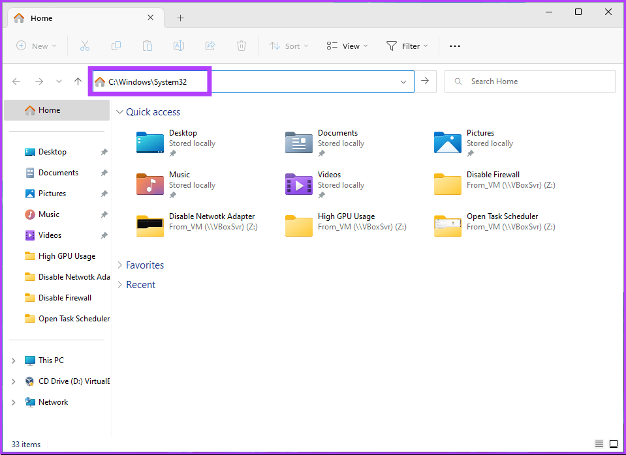Click the back navigation arrow
This screenshot has height=455, width=626.
point(16,81)
